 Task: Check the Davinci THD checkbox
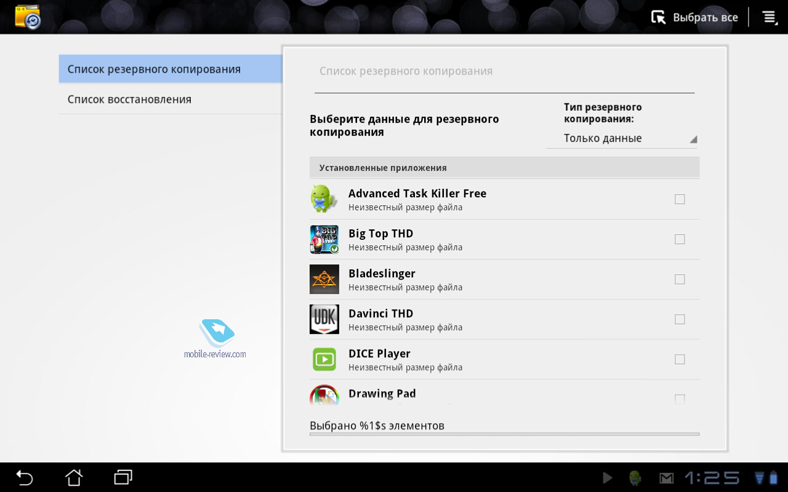click(680, 319)
